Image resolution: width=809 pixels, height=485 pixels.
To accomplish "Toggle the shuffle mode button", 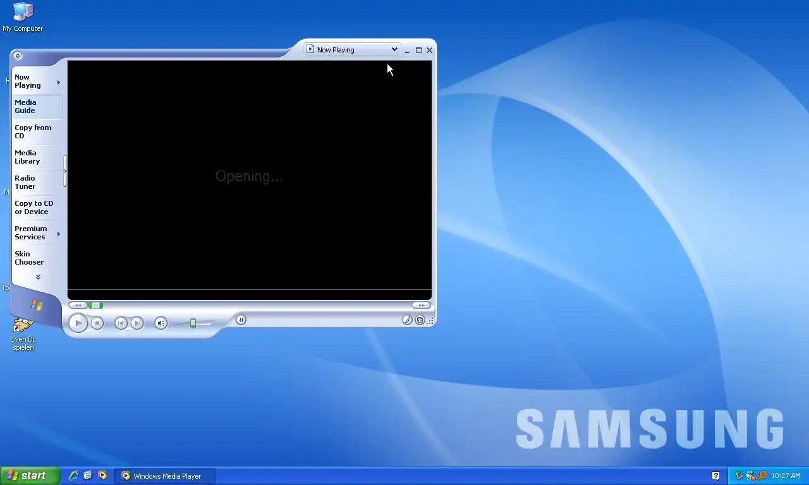I will coord(241,320).
